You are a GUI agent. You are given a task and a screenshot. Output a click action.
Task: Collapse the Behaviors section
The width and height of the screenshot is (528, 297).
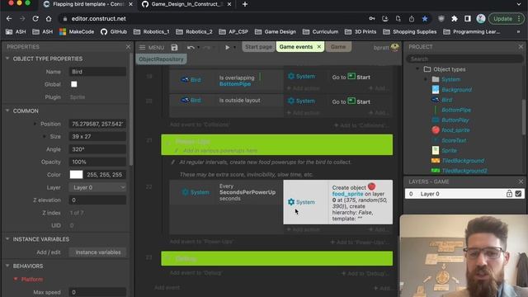(x=7, y=266)
